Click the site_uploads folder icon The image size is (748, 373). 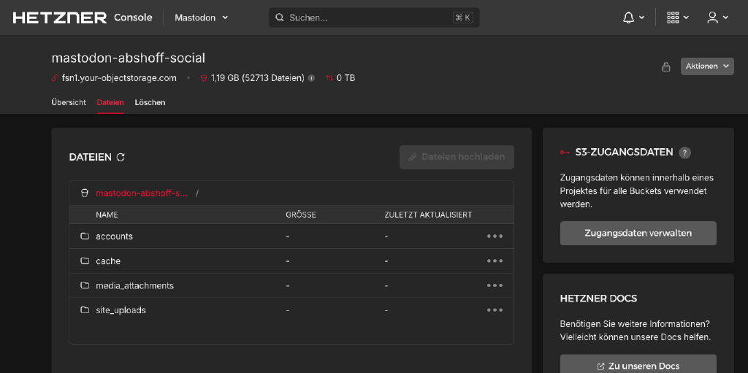pyautogui.click(x=85, y=310)
